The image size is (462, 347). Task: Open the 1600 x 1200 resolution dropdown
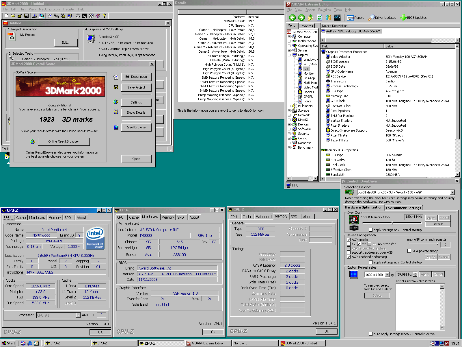[387, 275]
